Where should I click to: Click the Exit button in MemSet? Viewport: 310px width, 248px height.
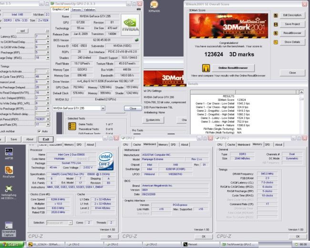pyautogui.click(x=46, y=139)
